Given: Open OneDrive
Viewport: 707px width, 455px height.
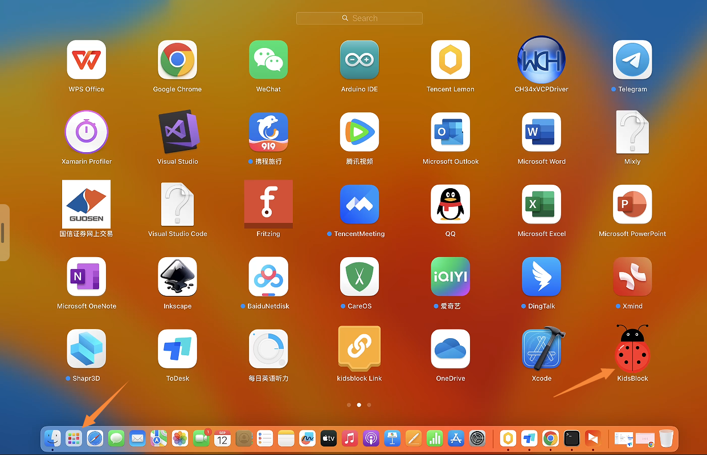Looking at the screenshot, I should click(x=451, y=349).
